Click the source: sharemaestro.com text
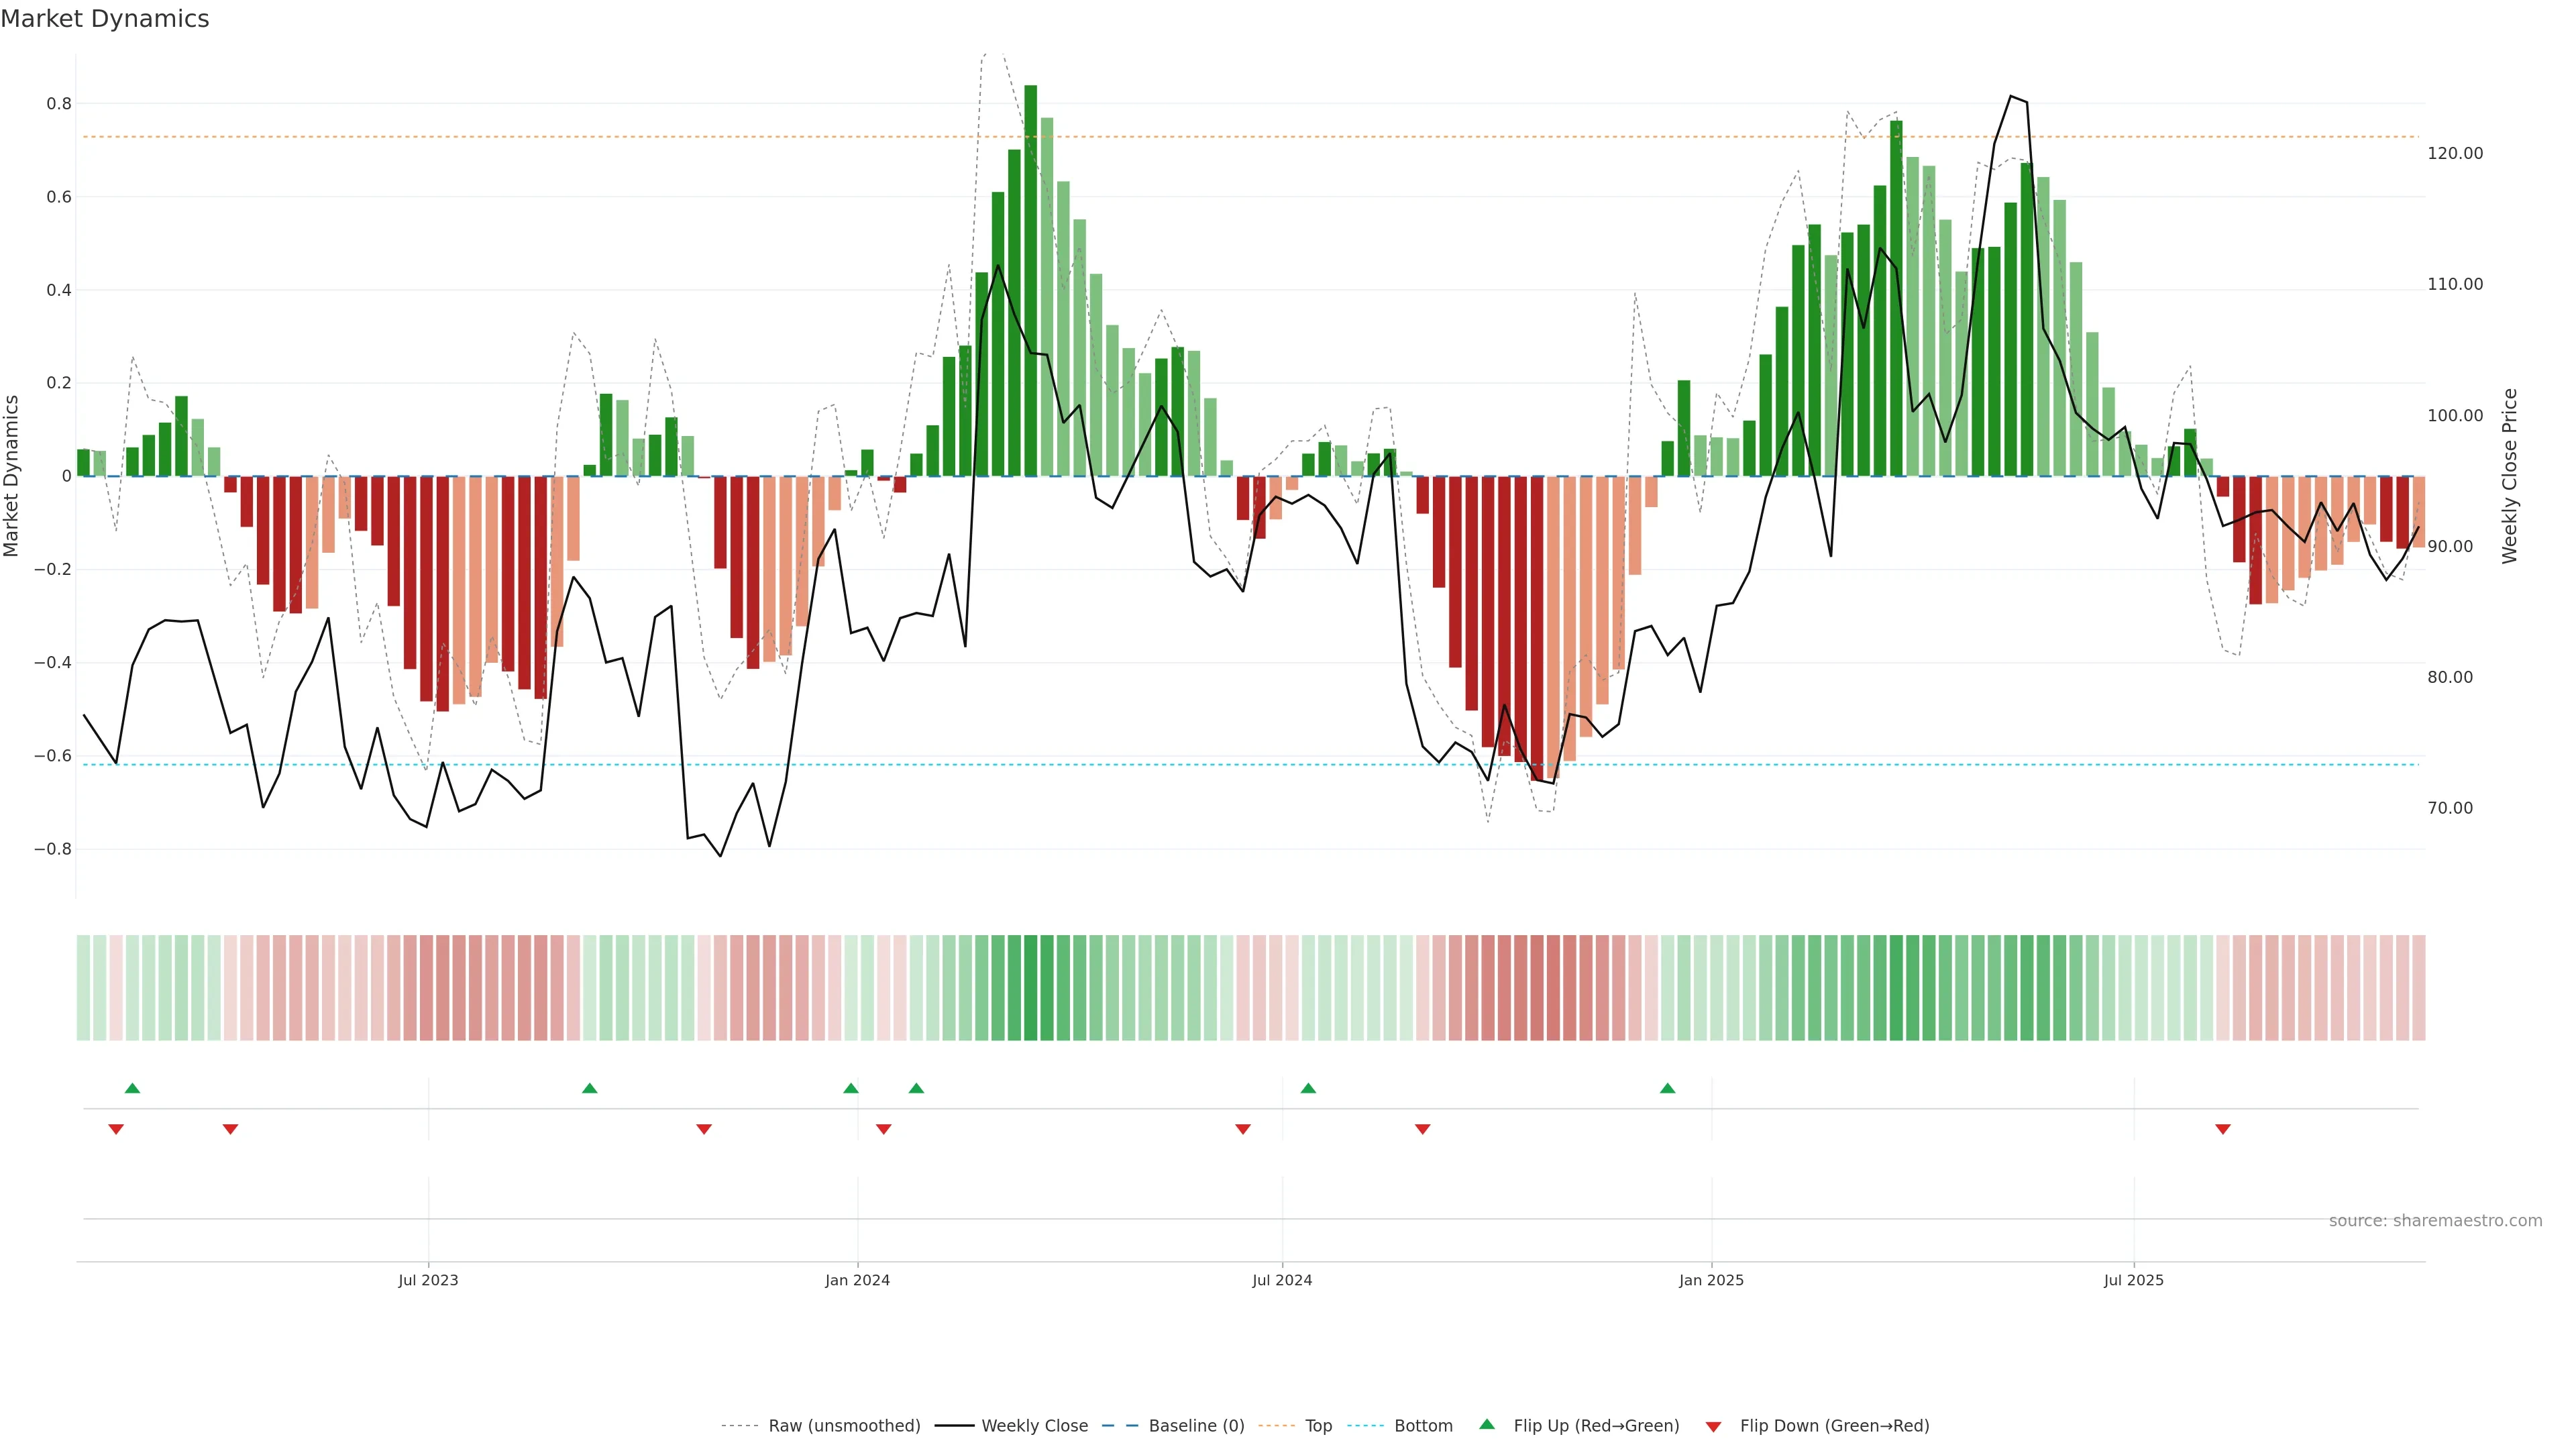 pos(2435,1220)
